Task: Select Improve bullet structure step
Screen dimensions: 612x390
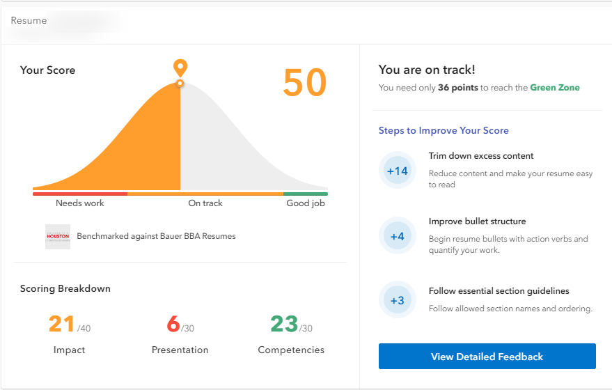Action: 477,221
